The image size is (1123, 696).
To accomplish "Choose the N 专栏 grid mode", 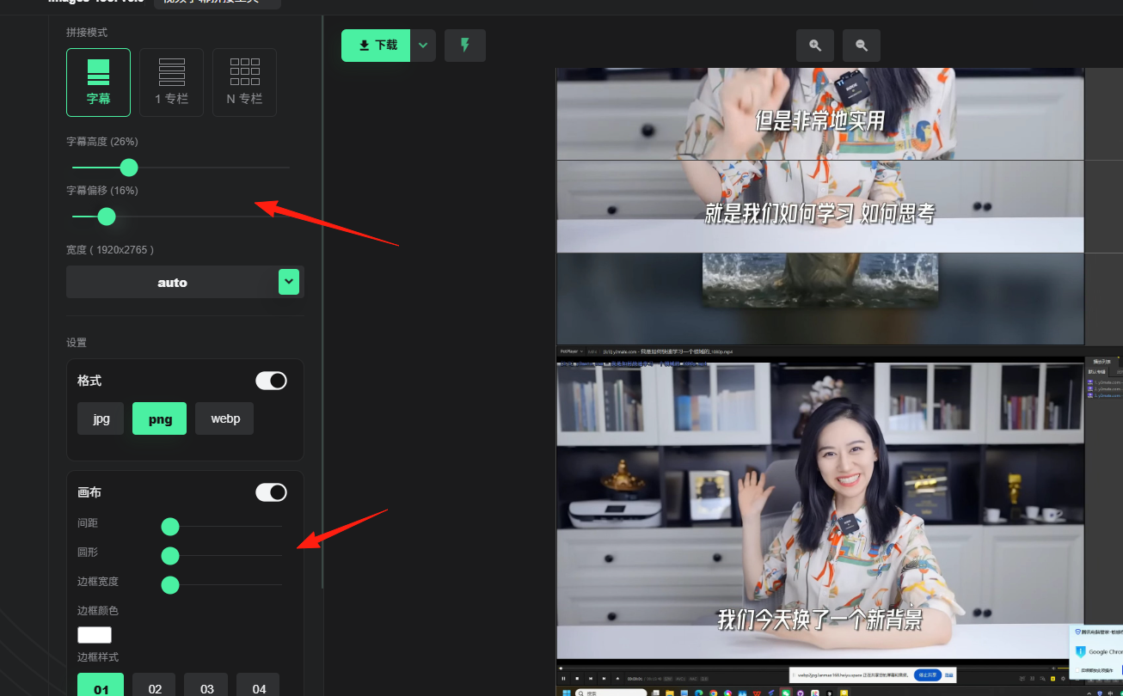I will click(x=244, y=82).
